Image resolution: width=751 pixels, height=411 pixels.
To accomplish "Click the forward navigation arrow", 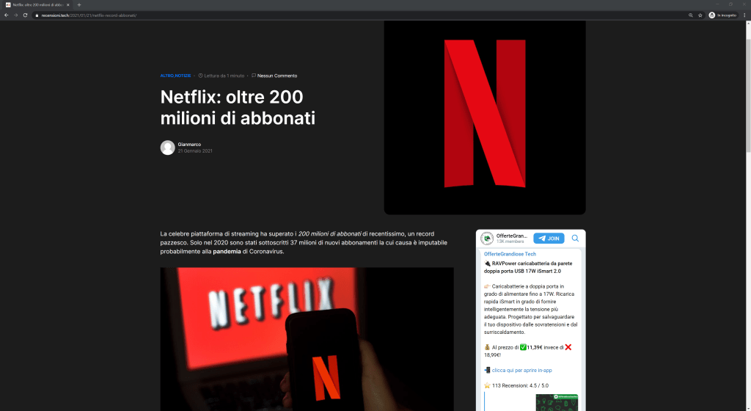I will (x=16, y=15).
